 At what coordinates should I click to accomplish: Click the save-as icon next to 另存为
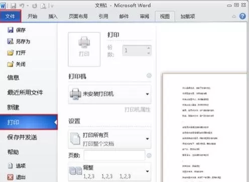point(11,41)
